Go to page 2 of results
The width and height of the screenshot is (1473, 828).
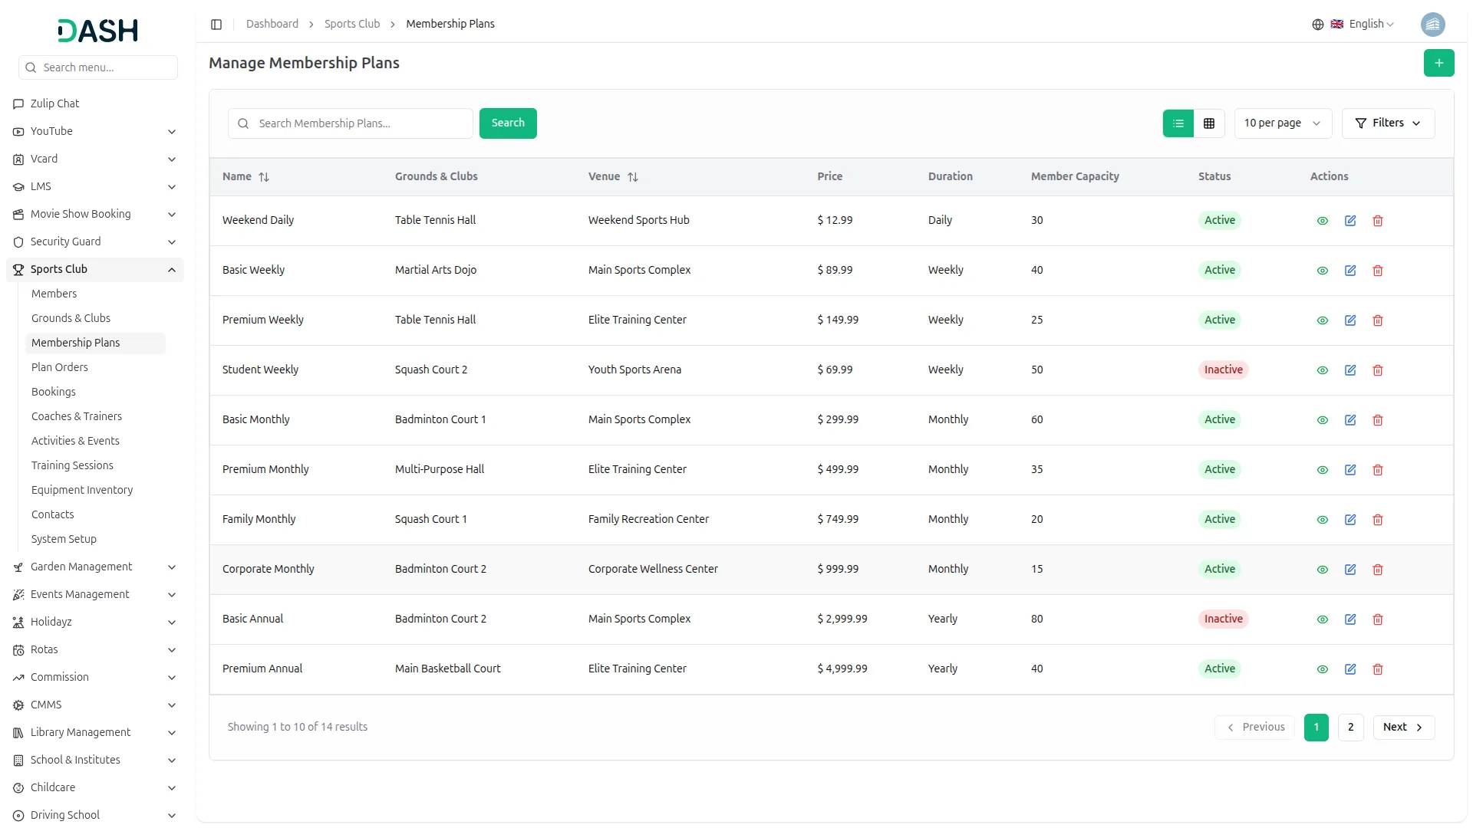[1350, 728]
